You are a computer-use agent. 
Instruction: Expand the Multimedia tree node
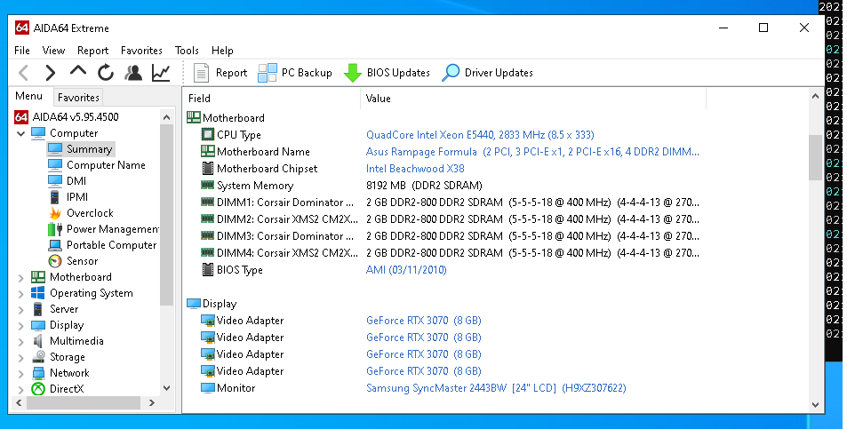coord(21,341)
